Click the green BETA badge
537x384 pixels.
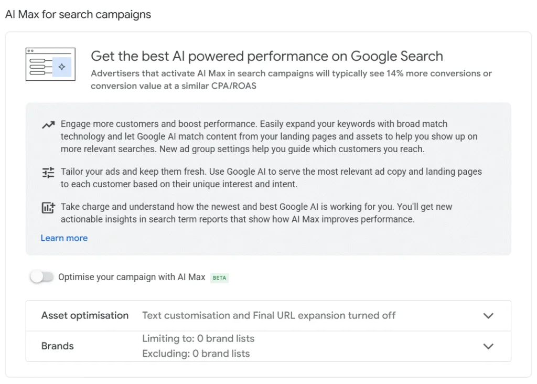coord(220,278)
